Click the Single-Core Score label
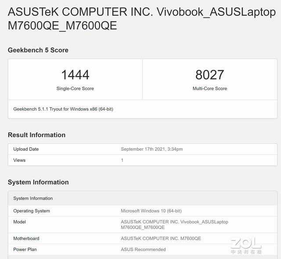The height and width of the screenshot is (259, 281). (75, 88)
